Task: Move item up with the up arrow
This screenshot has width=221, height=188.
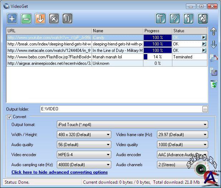Action: point(214,32)
